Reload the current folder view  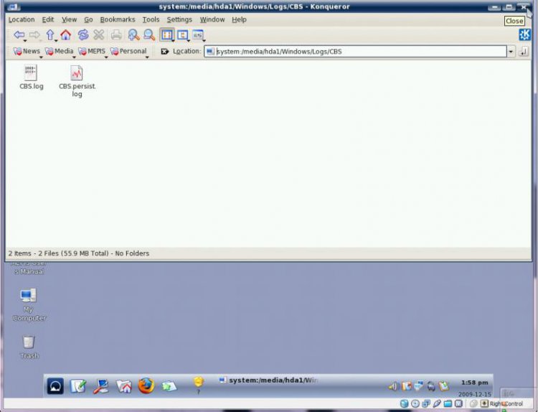point(82,34)
